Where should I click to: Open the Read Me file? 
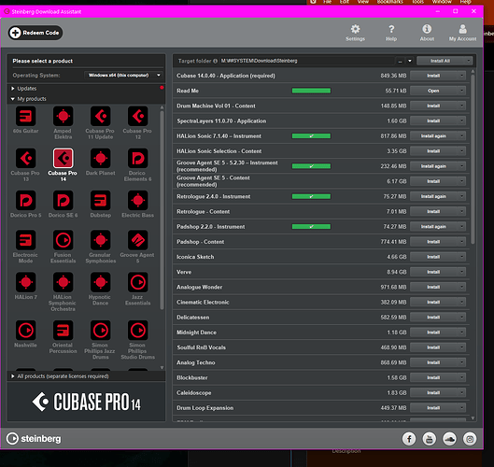(x=433, y=91)
